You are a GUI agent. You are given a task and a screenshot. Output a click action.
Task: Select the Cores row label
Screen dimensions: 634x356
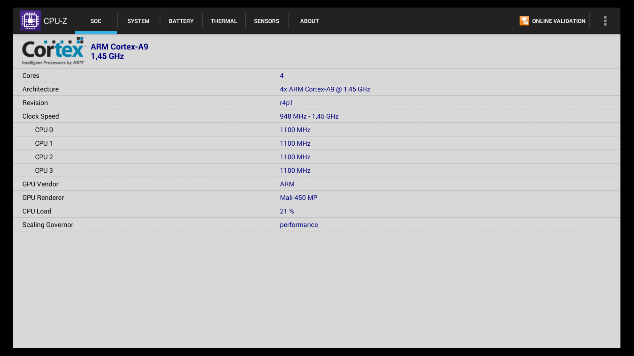[x=31, y=76]
